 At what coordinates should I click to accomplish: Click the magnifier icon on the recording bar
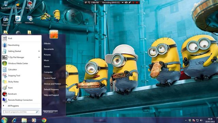89,2
